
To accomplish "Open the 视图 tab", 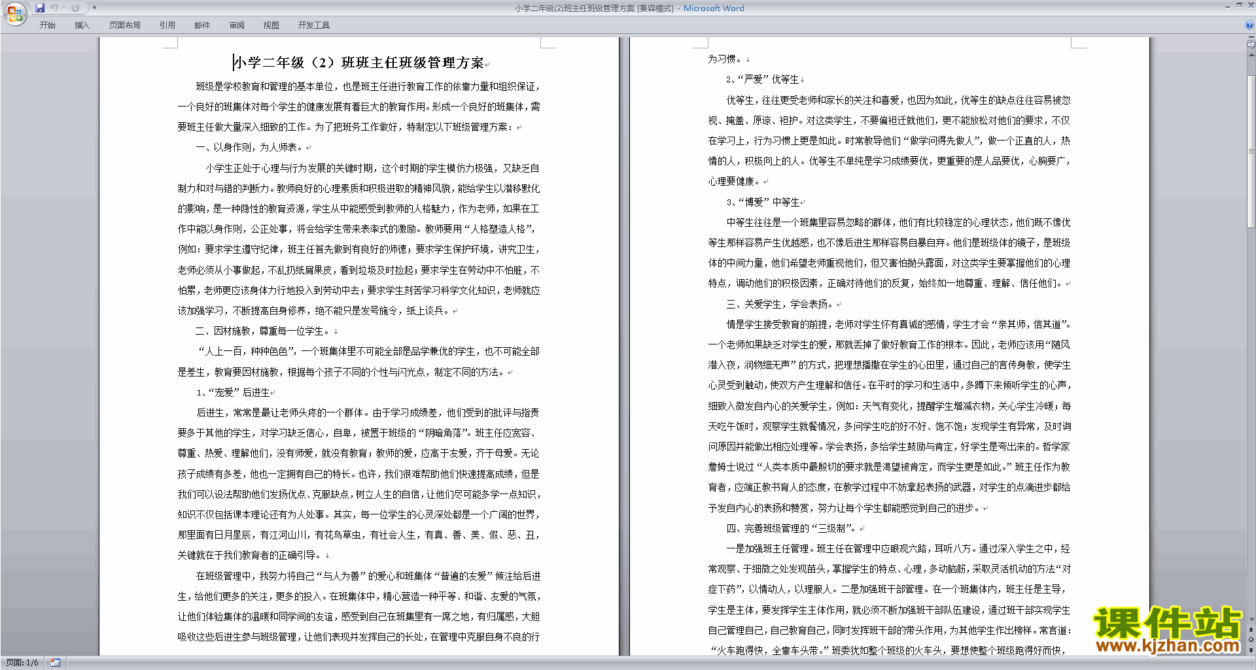I will 271,25.
